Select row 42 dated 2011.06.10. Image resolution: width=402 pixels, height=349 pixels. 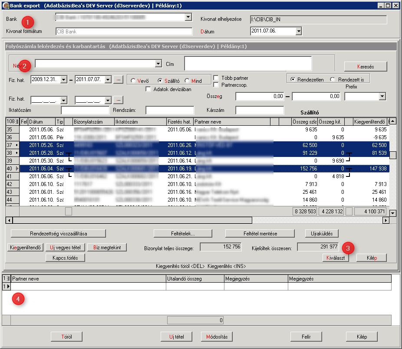[x=198, y=184]
